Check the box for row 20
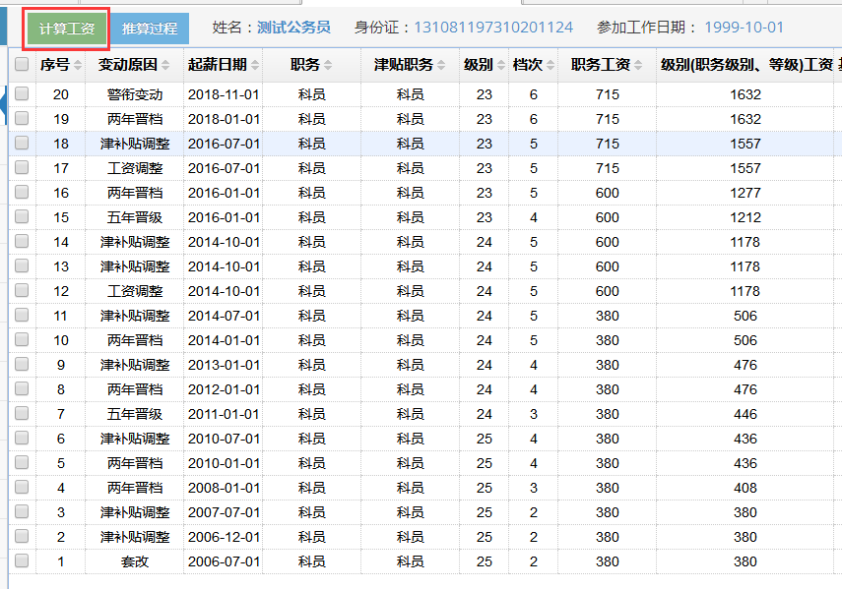Image resolution: width=842 pixels, height=589 pixels. [x=22, y=93]
